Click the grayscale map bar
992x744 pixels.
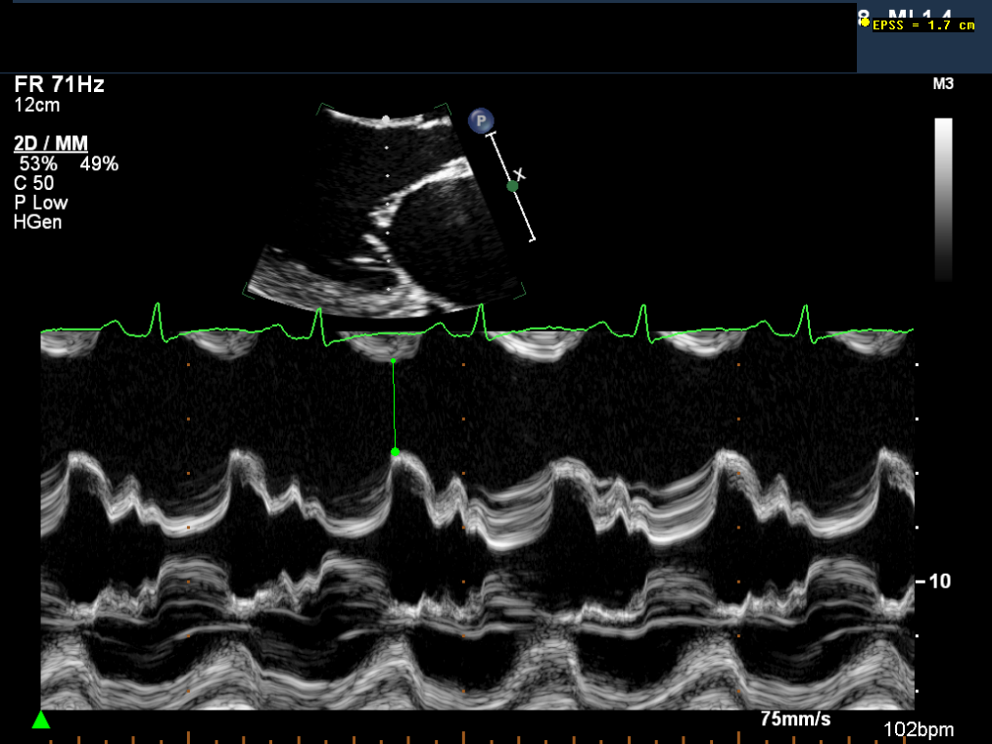tap(943, 199)
